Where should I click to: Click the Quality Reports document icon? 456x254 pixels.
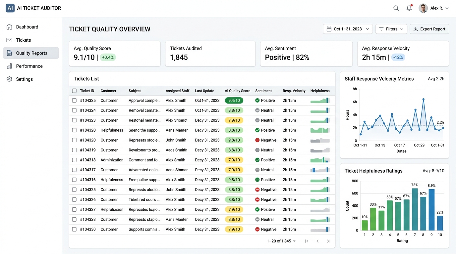(x=9, y=53)
